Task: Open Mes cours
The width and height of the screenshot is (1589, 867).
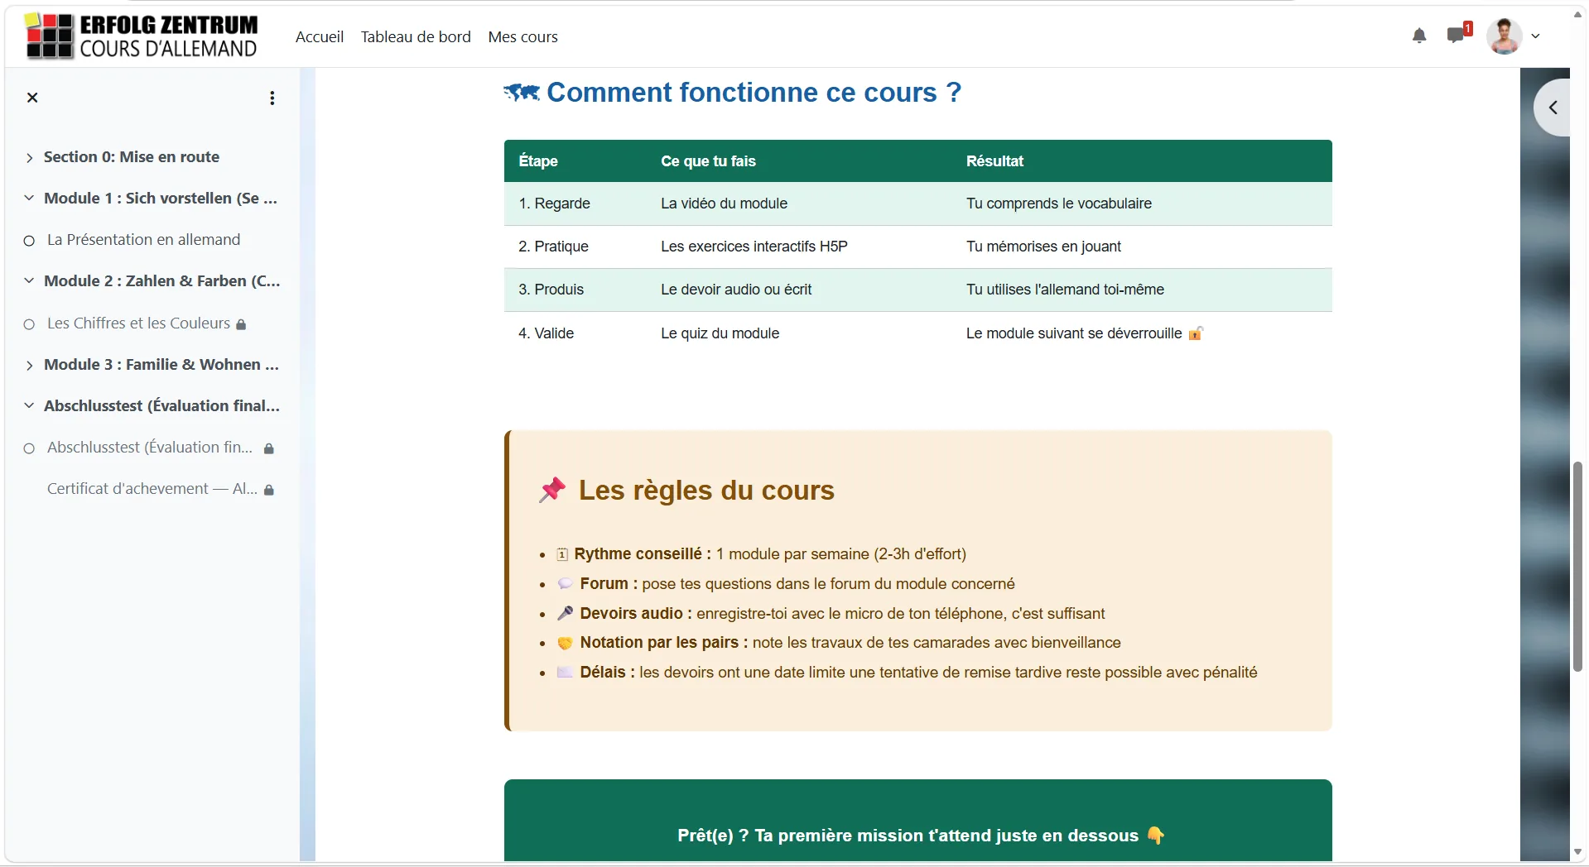Action: pos(522,36)
